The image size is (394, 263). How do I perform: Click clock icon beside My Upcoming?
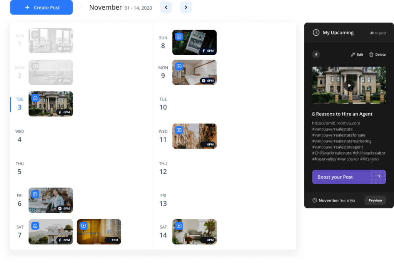316,33
